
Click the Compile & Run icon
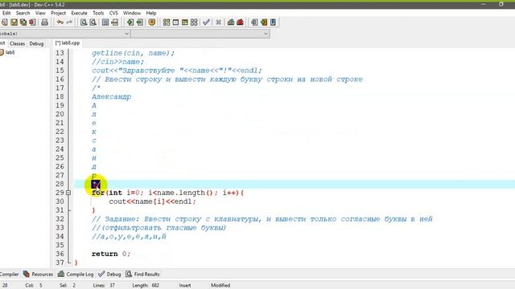tap(185, 22)
